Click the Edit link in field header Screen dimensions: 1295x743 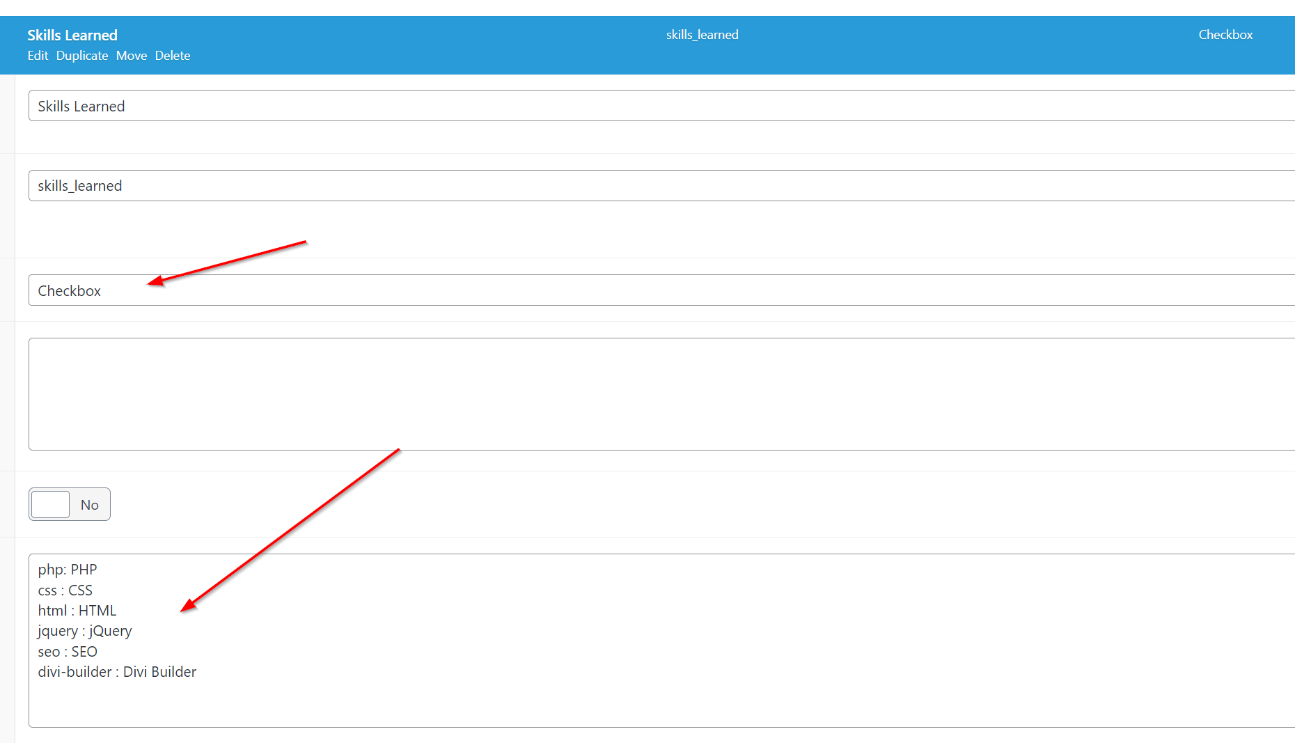38,56
